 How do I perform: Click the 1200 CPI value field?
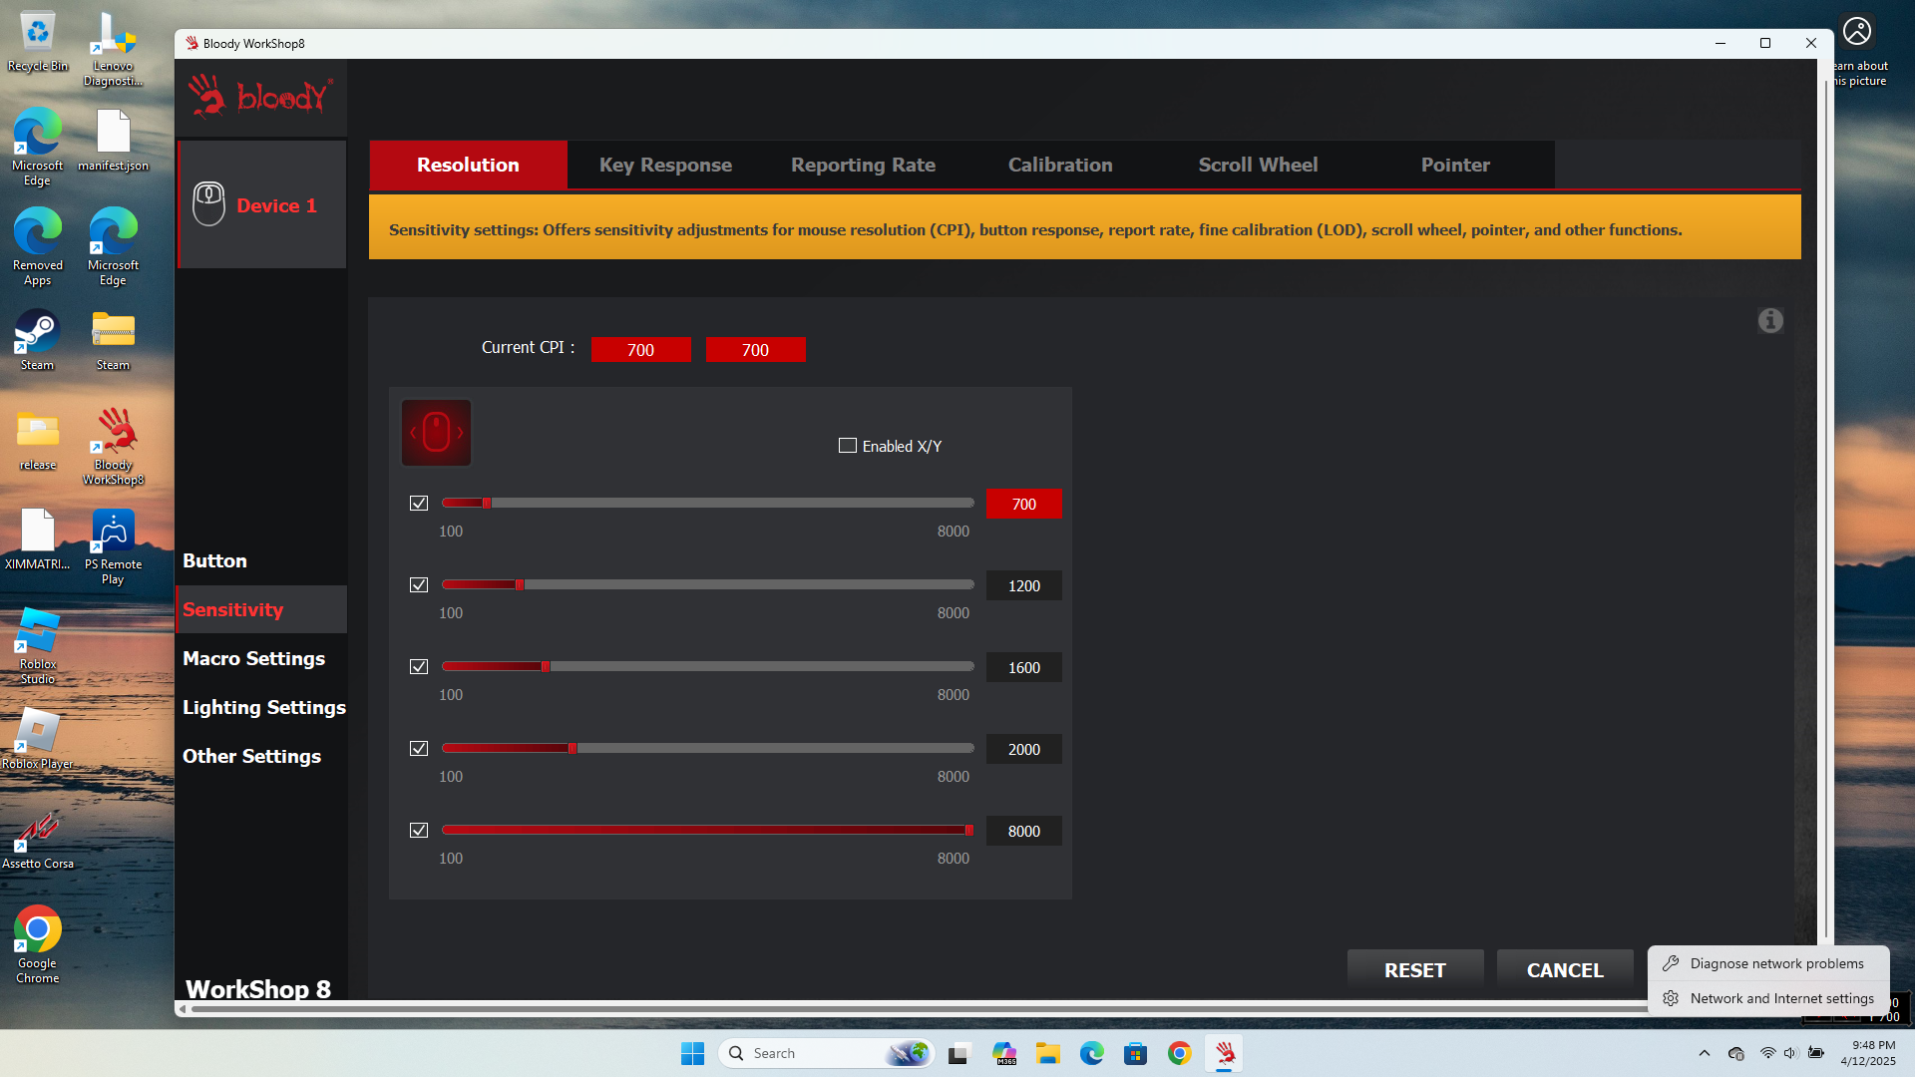1023,585
